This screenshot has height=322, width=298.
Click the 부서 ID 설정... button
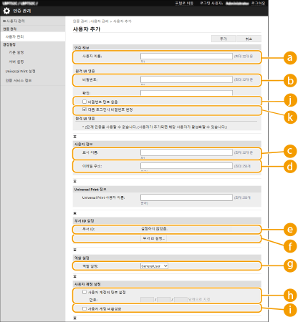click(x=154, y=238)
